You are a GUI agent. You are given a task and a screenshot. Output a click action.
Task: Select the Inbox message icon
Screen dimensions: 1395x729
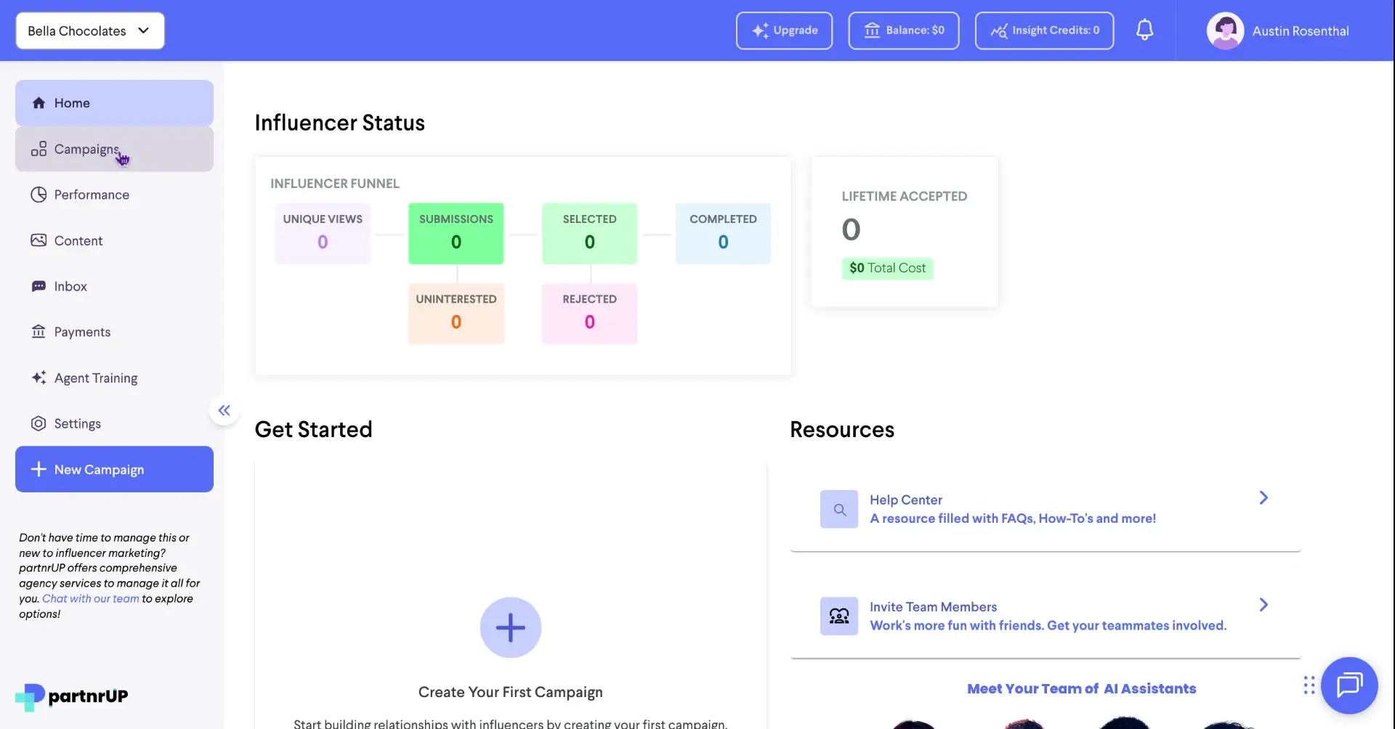39,285
